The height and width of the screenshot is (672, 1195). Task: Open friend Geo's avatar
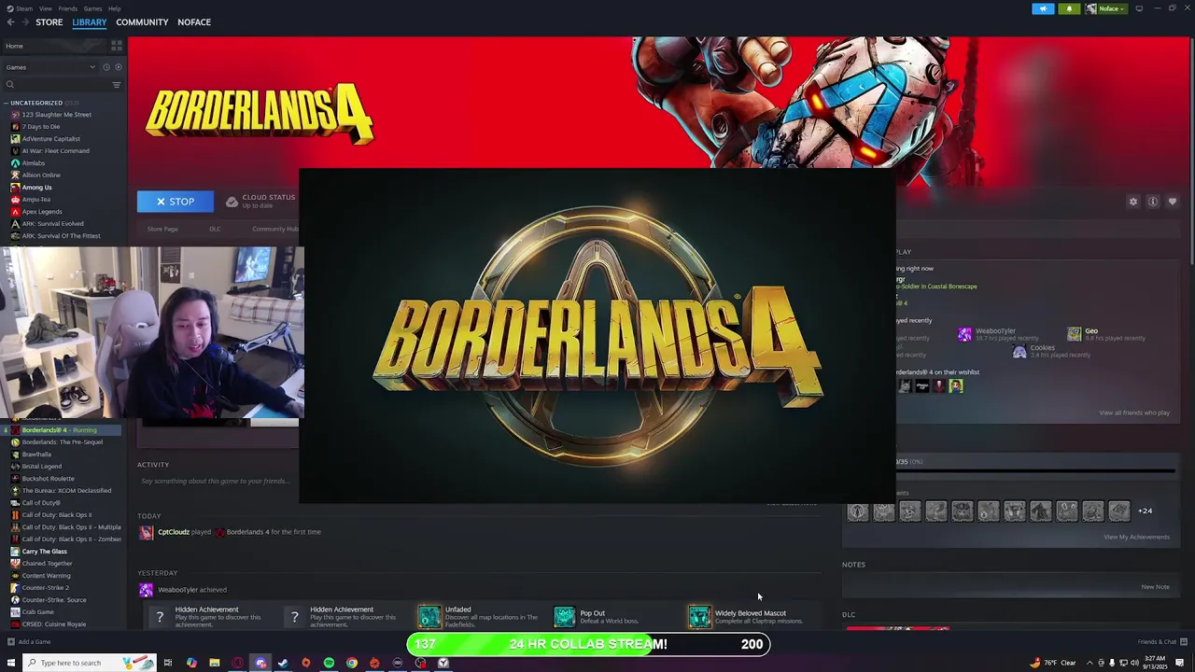1075,334
